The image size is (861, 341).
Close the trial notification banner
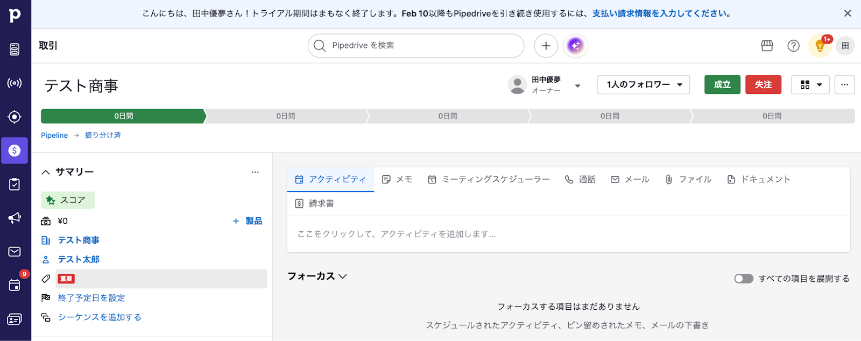(x=848, y=13)
